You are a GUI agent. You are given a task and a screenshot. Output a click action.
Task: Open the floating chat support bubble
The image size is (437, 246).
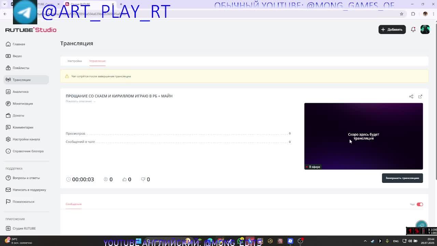[x=421, y=225]
